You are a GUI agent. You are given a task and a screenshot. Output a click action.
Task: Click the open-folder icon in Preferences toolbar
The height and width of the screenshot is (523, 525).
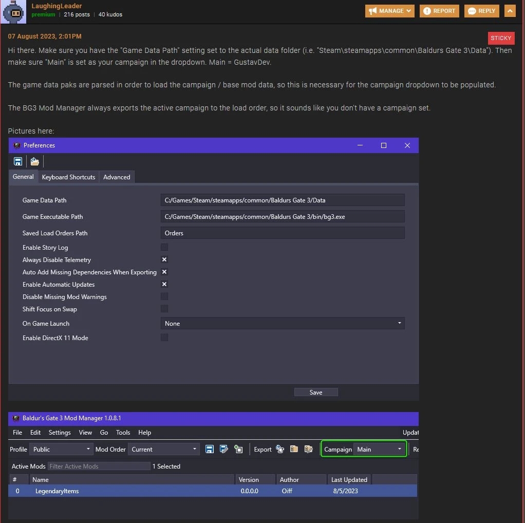(35, 161)
